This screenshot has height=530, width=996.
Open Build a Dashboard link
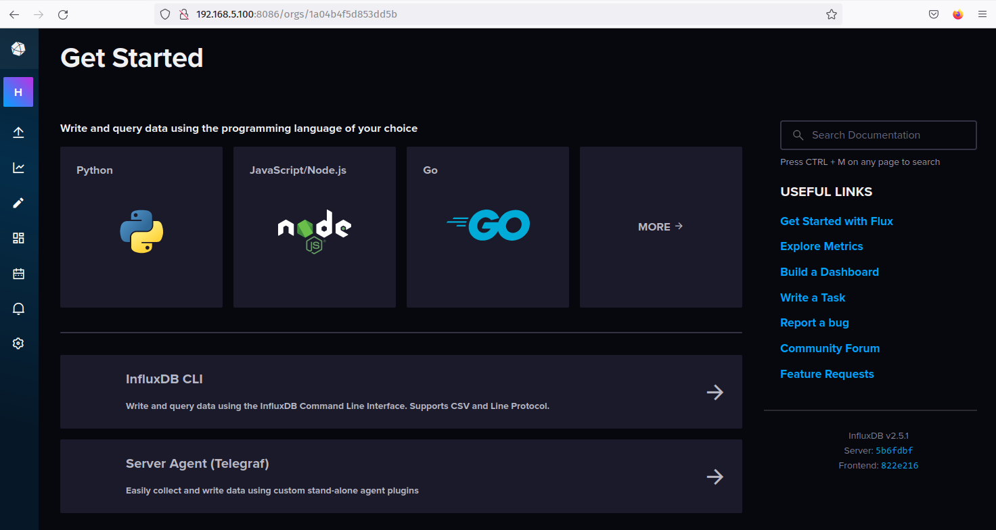point(830,272)
